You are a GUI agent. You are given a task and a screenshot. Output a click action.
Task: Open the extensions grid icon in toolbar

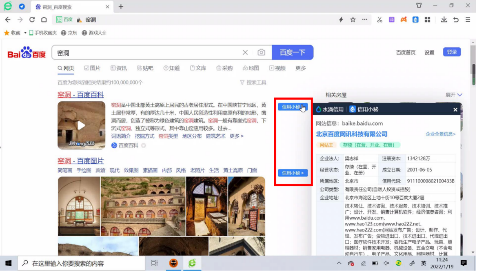click(427, 20)
